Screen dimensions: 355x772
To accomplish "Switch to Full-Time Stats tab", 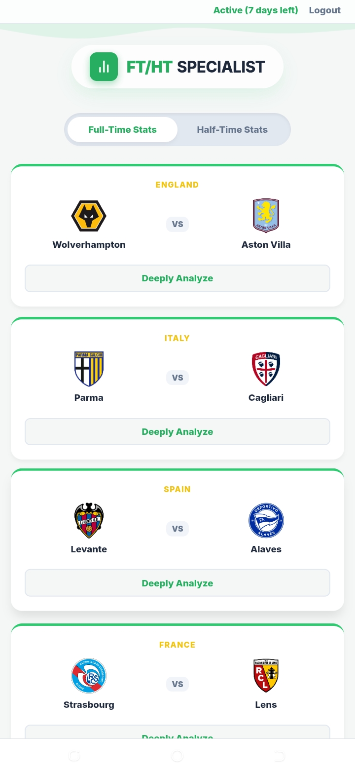I will click(122, 130).
